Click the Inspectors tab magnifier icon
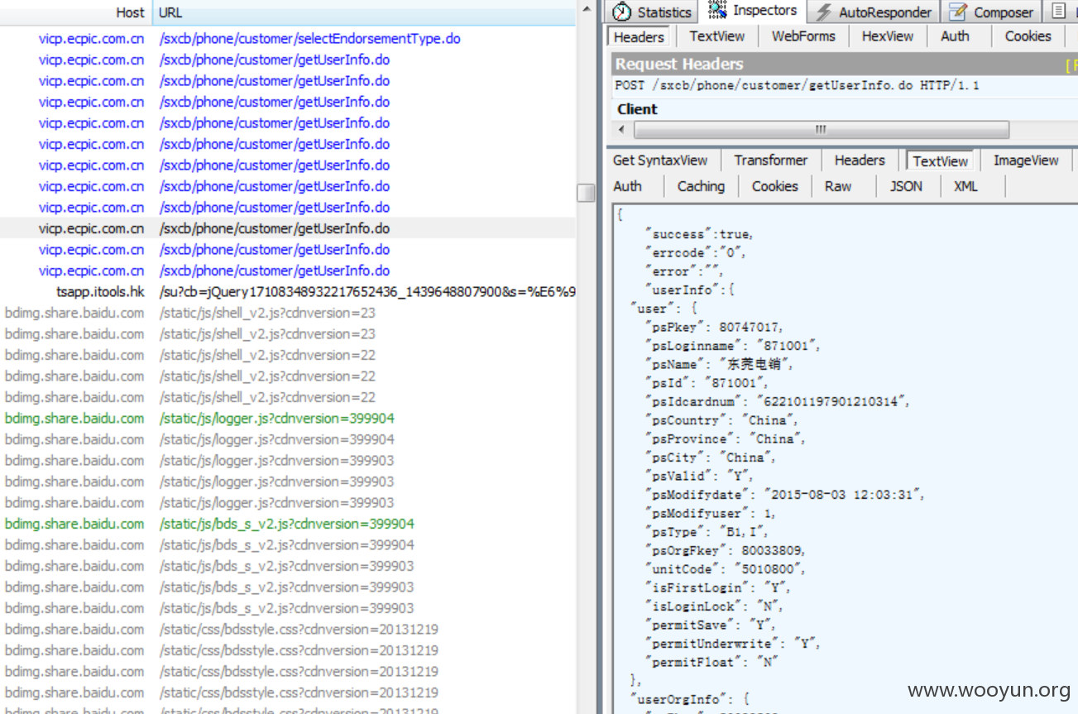 [x=717, y=11]
